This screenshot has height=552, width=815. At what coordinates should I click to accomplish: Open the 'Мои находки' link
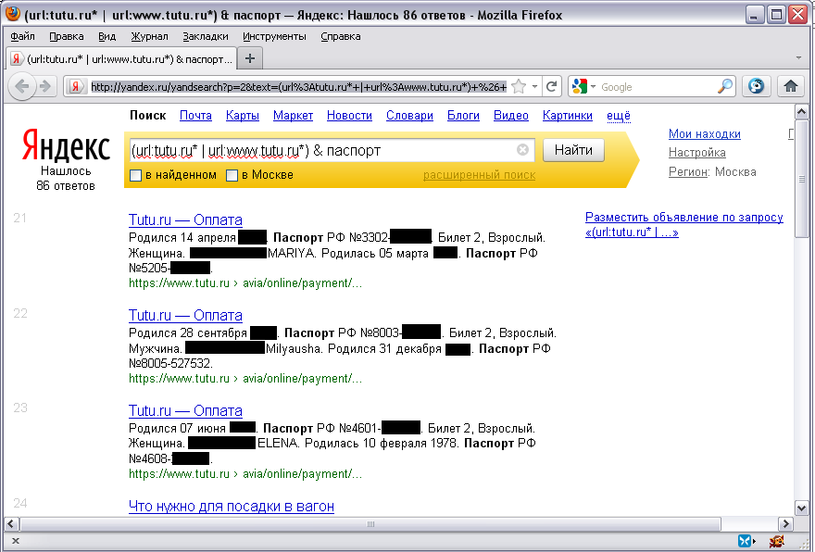(704, 134)
